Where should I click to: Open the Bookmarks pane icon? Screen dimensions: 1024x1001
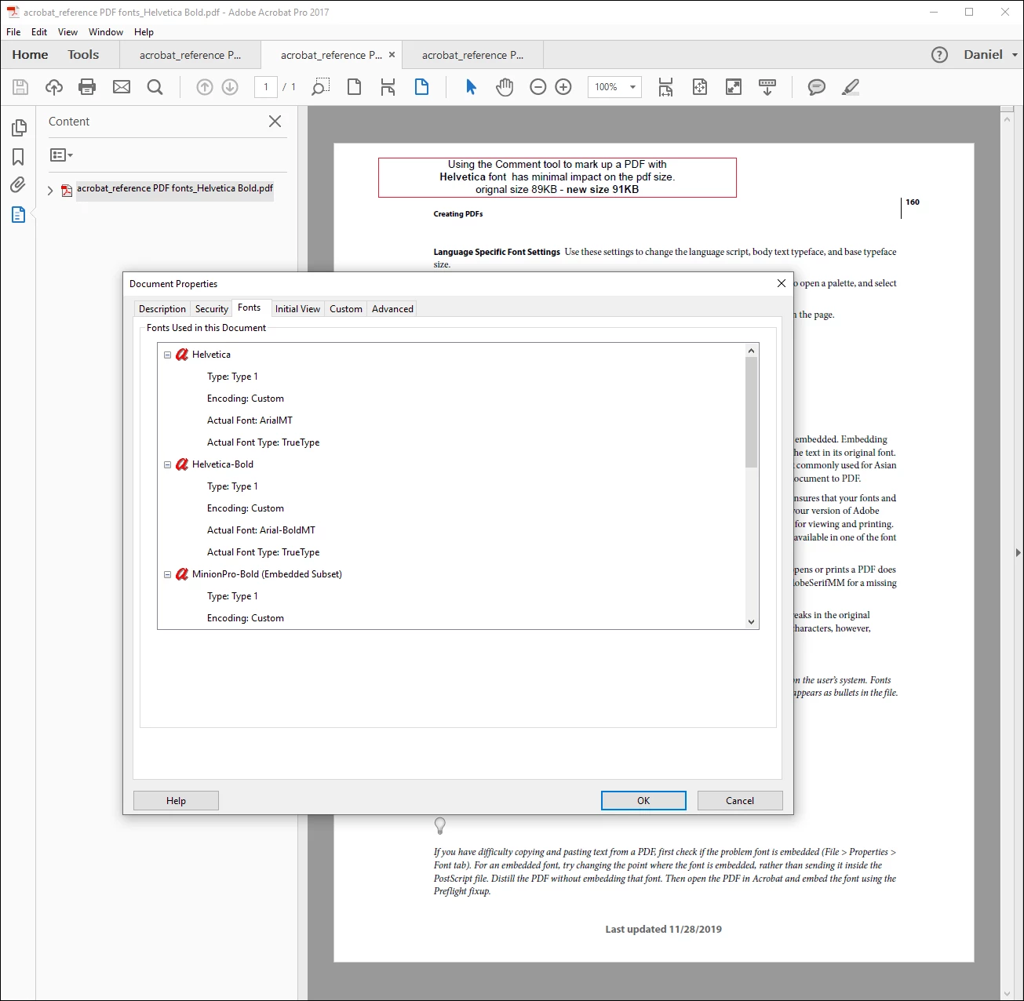tap(18, 157)
